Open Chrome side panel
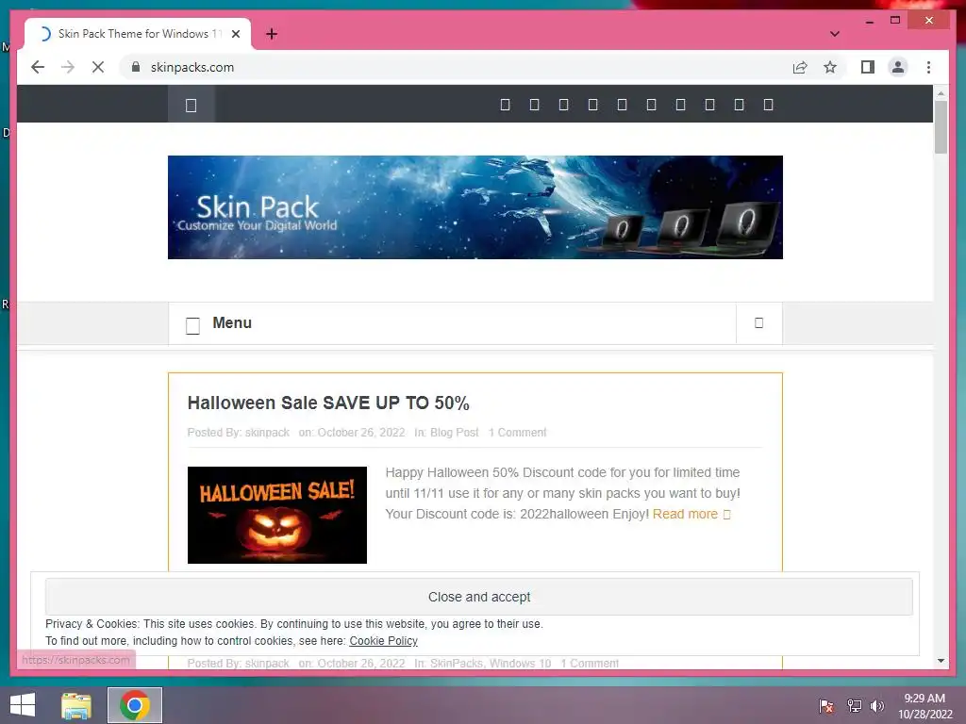The image size is (966, 724). tap(868, 67)
